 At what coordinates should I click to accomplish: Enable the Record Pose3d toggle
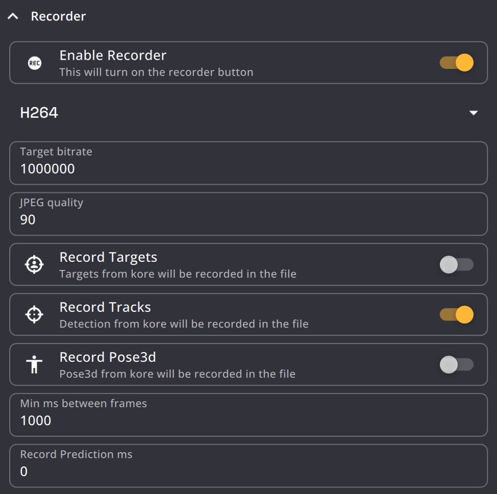pos(457,364)
